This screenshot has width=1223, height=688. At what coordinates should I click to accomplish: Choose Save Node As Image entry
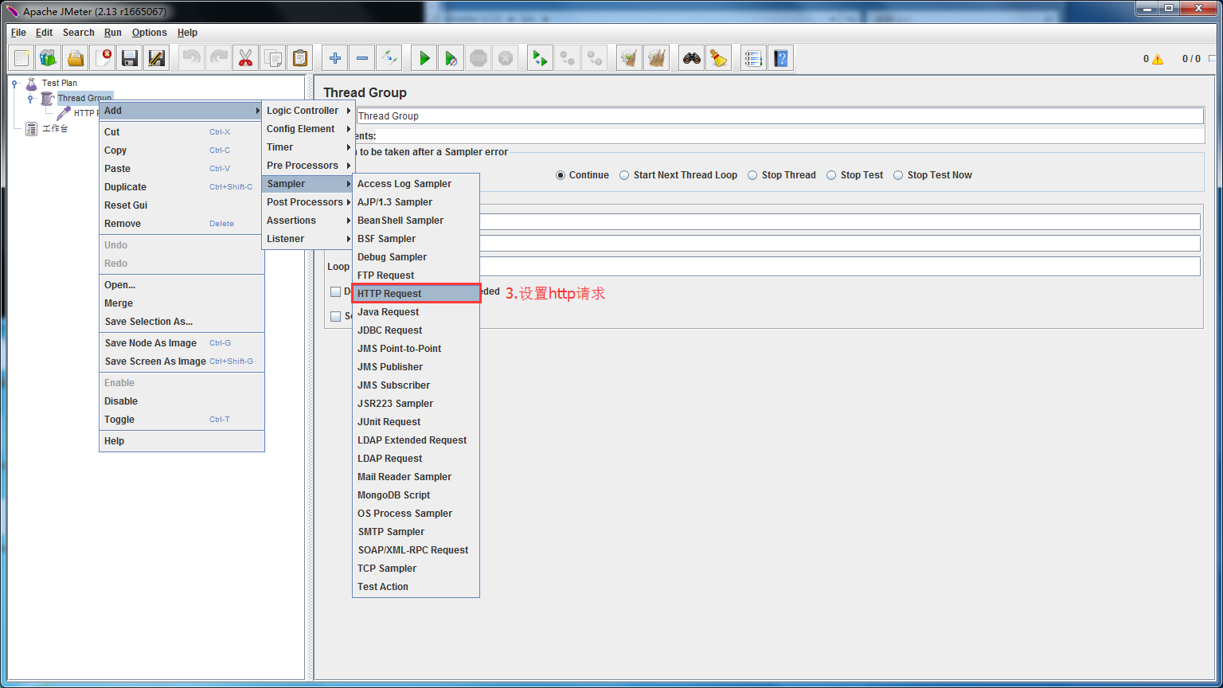[182, 343]
